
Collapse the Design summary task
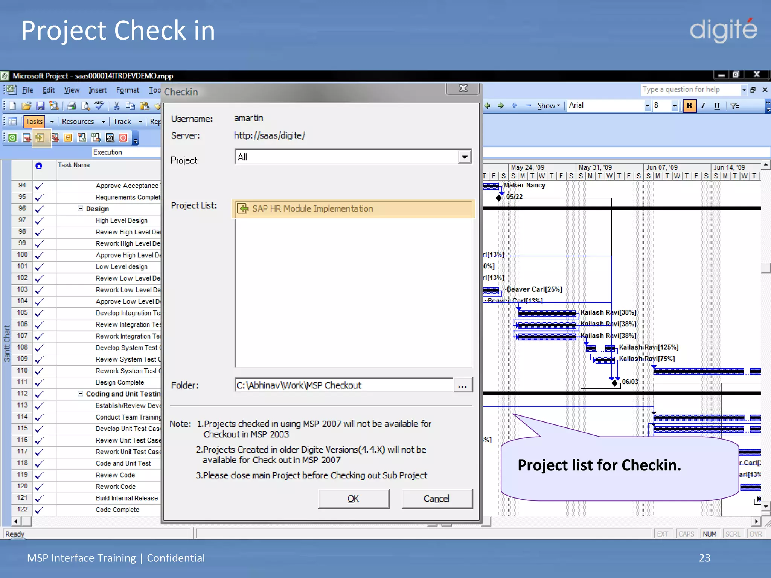point(80,208)
